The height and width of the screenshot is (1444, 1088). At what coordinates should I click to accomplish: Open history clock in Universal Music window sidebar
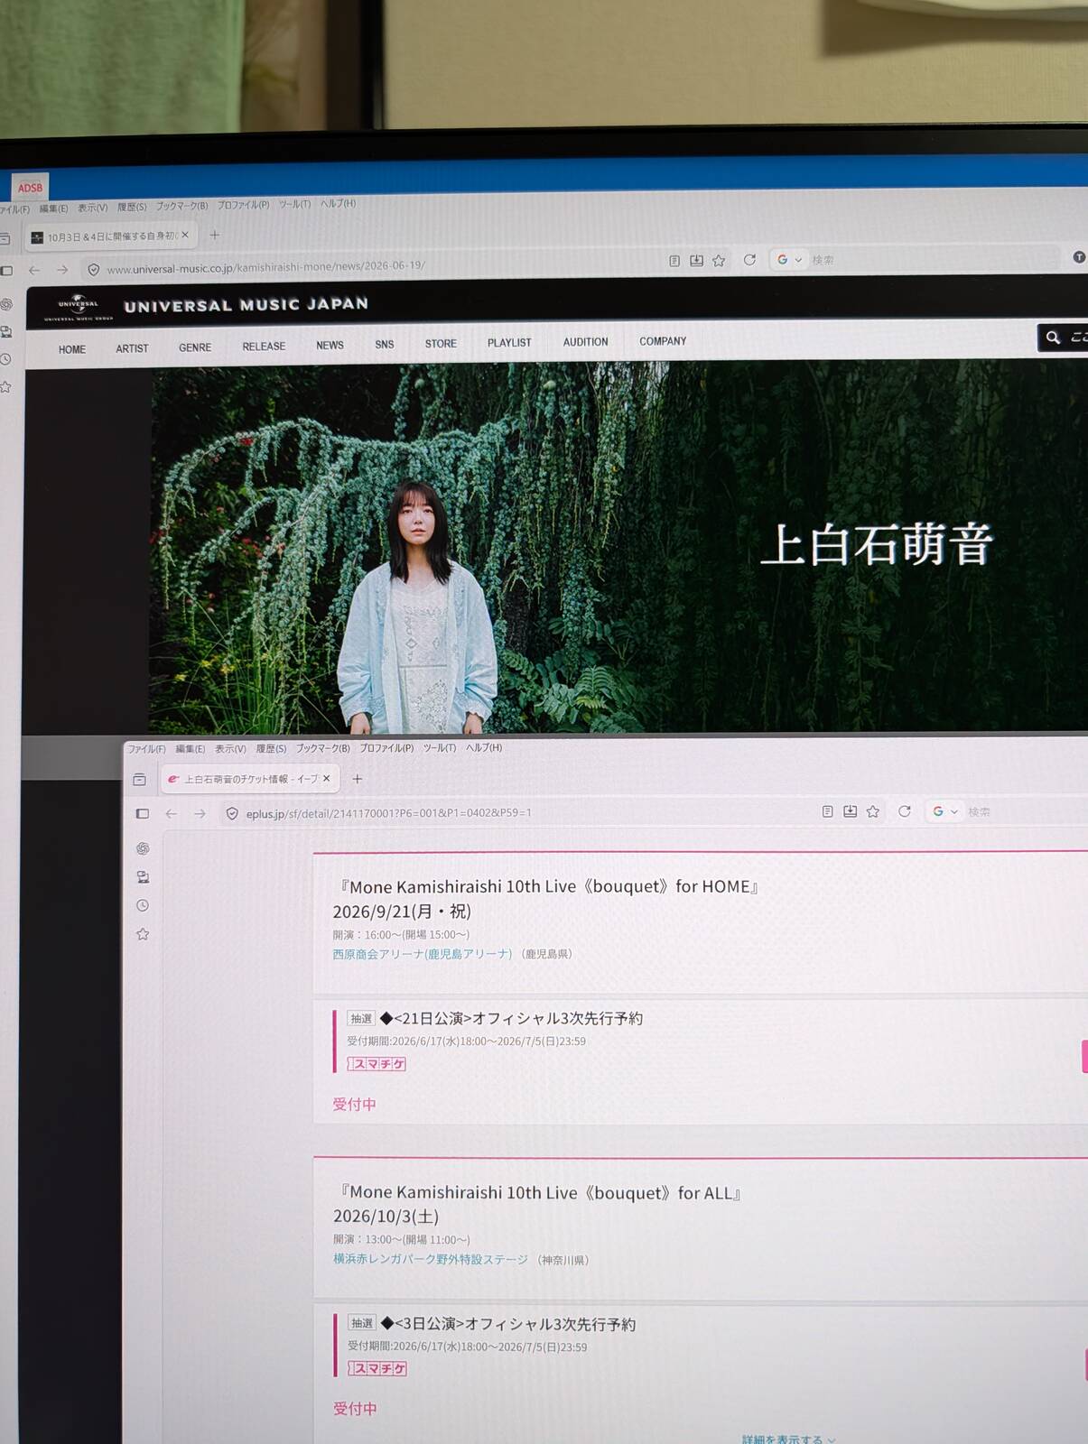click(5, 359)
